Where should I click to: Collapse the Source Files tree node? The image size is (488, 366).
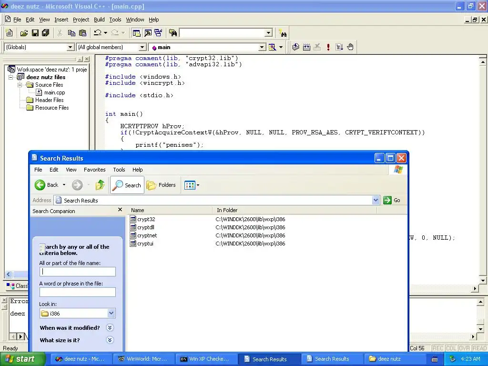coord(20,85)
